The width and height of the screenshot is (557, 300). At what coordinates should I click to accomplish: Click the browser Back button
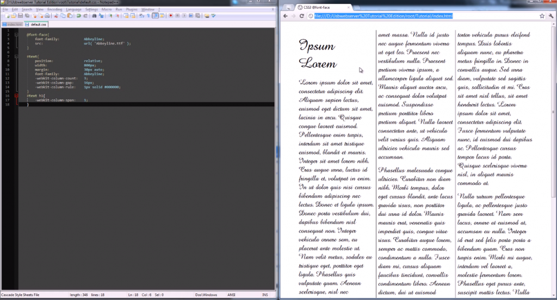(285, 16)
